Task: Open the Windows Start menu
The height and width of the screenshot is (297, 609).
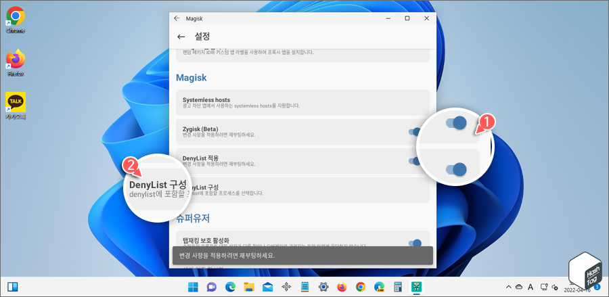Action: (193, 287)
